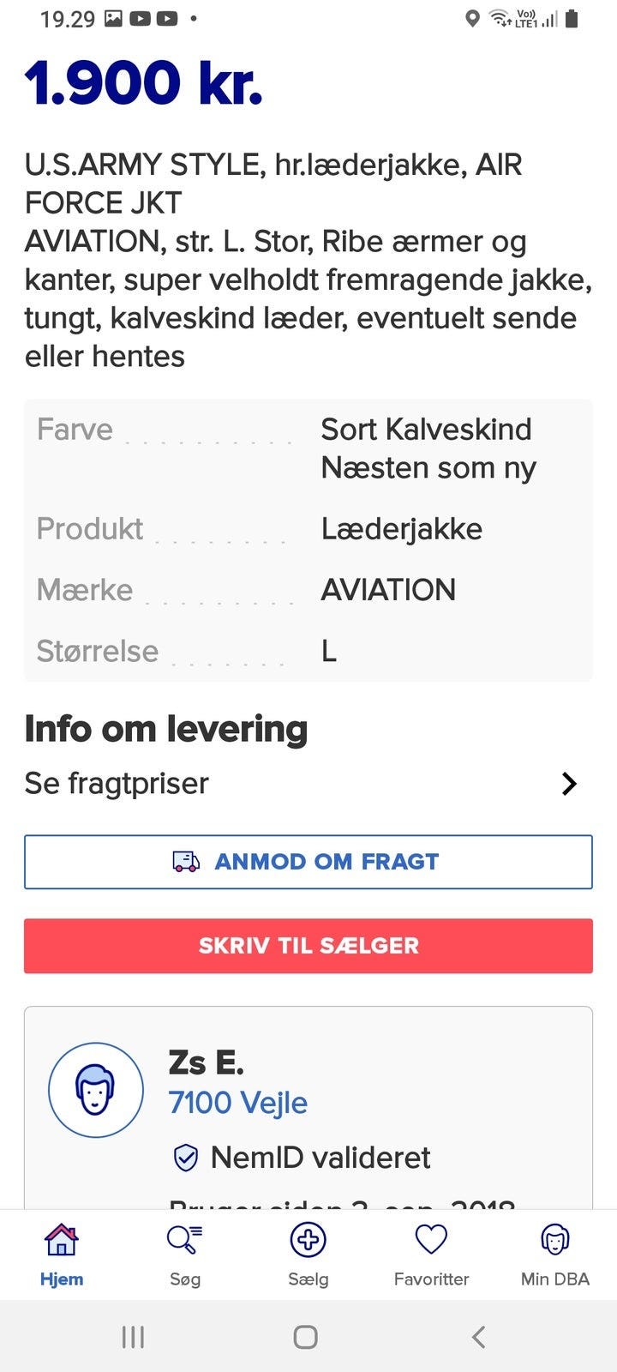
Task: Tap the Se fragtpriser row text
Action: click(117, 784)
